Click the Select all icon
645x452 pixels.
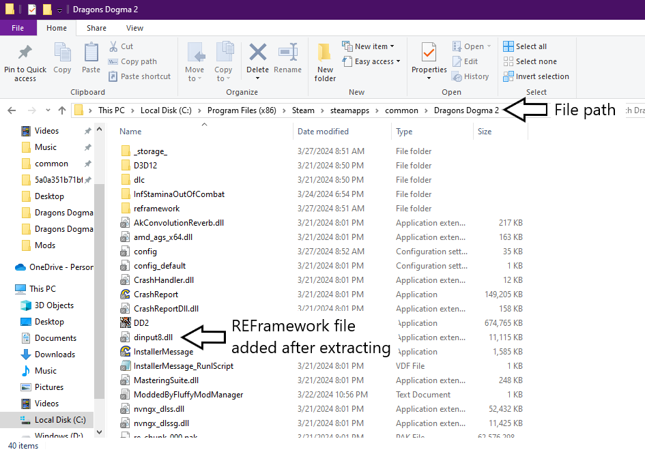point(508,46)
